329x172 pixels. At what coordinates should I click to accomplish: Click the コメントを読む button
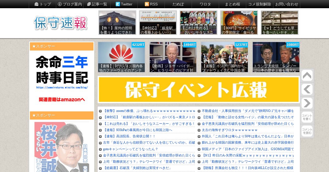click(307, 131)
